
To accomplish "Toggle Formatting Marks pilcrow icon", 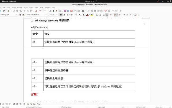I will (56, 11).
